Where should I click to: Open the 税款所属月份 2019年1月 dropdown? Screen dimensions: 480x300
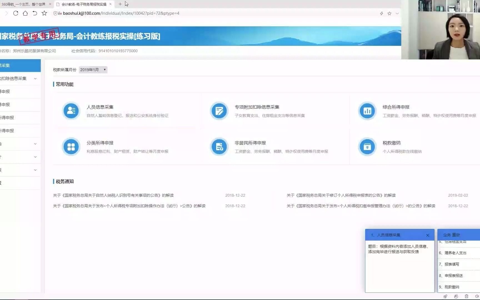[x=93, y=70]
